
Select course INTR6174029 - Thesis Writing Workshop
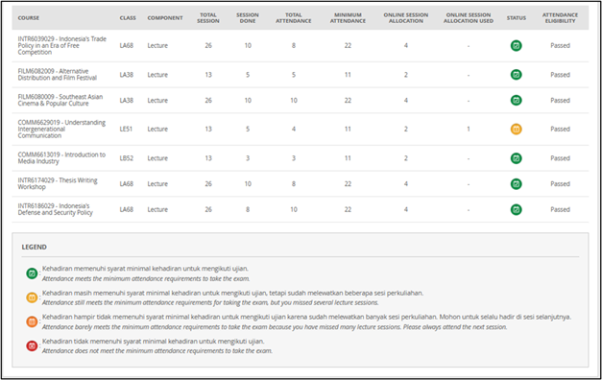click(x=58, y=184)
